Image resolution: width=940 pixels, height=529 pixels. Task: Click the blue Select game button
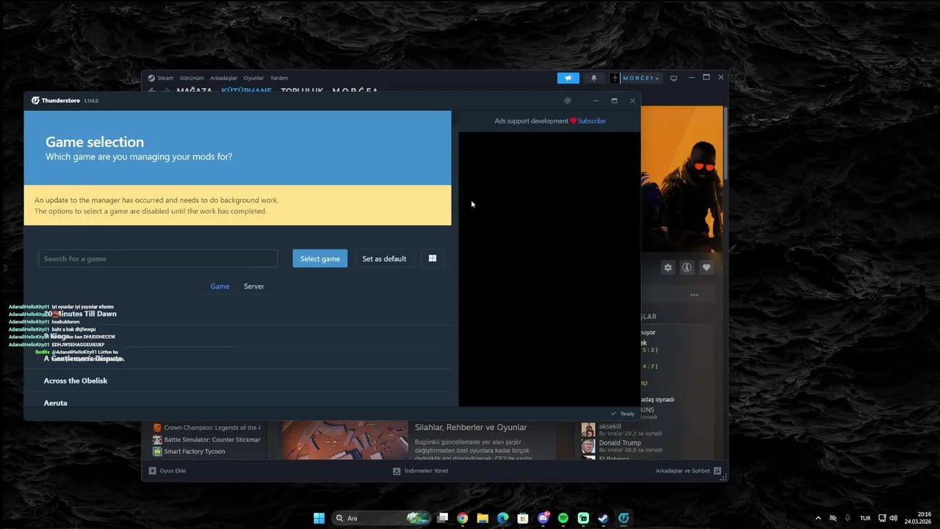pyautogui.click(x=320, y=259)
